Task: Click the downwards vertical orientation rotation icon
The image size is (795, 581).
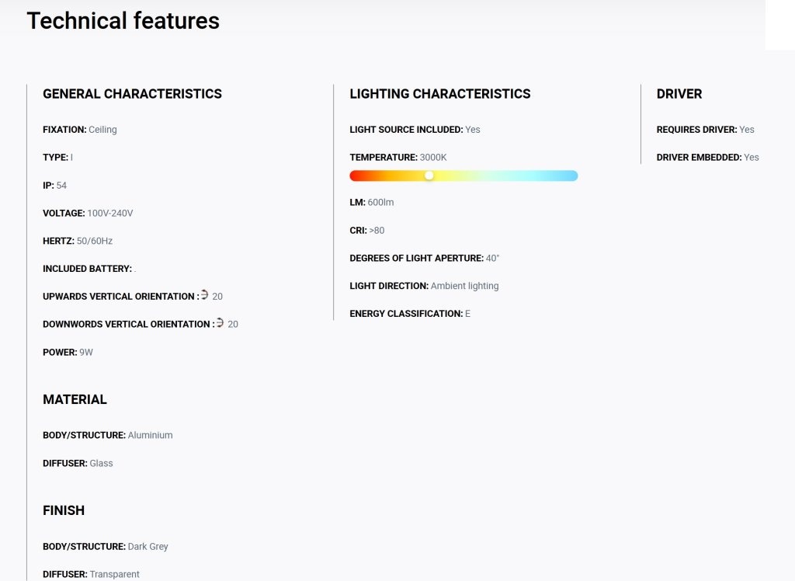Action: (x=220, y=322)
